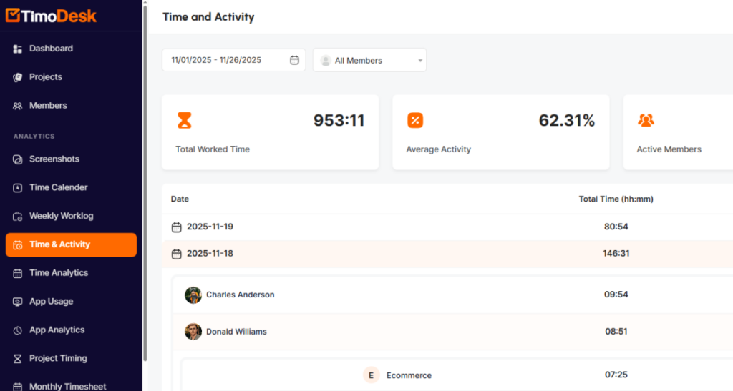Click the orange hourglass Total Worked Time icon
The image size is (733, 391).
pyautogui.click(x=184, y=120)
